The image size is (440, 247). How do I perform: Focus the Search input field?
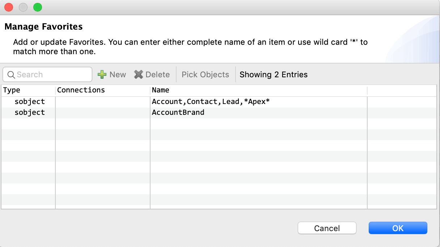(47, 74)
